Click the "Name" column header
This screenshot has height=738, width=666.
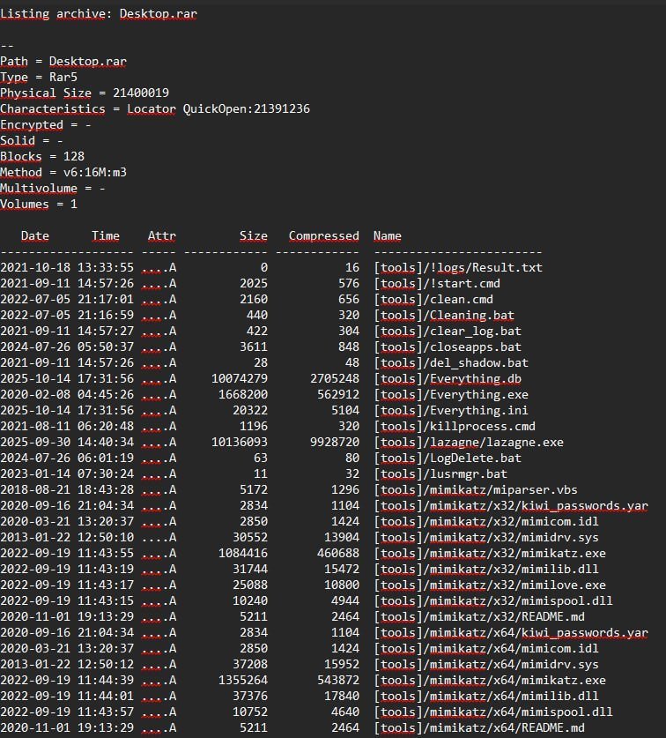(387, 235)
